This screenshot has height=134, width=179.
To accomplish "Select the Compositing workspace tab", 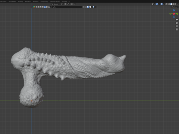I will click(44, 1).
